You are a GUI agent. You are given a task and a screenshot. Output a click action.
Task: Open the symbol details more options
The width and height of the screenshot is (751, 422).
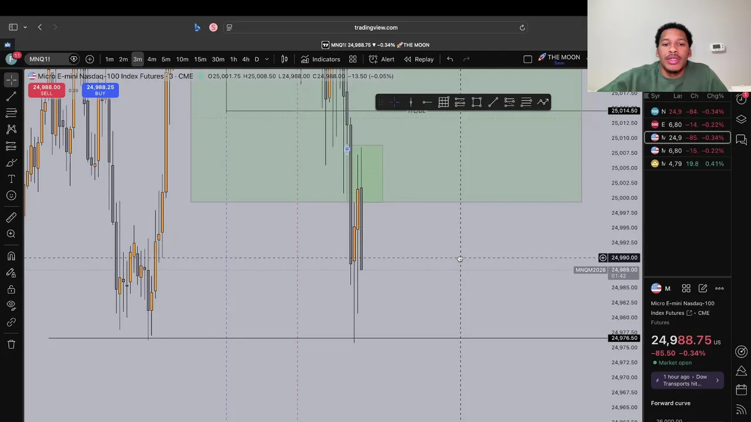719,288
